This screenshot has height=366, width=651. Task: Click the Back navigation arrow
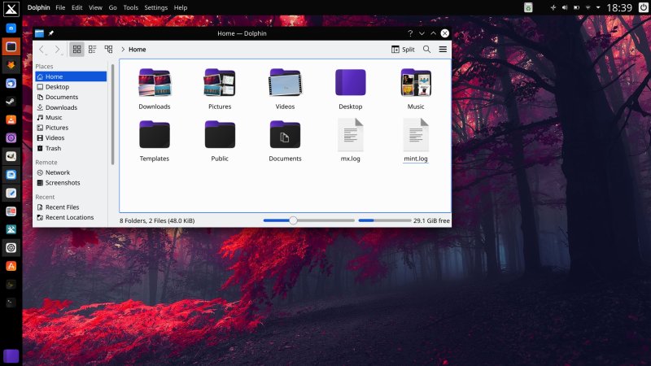42,50
